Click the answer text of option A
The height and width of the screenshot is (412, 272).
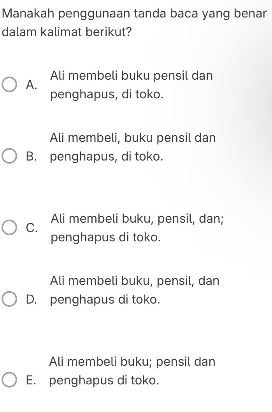pyautogui.click(x=131, y=75)
